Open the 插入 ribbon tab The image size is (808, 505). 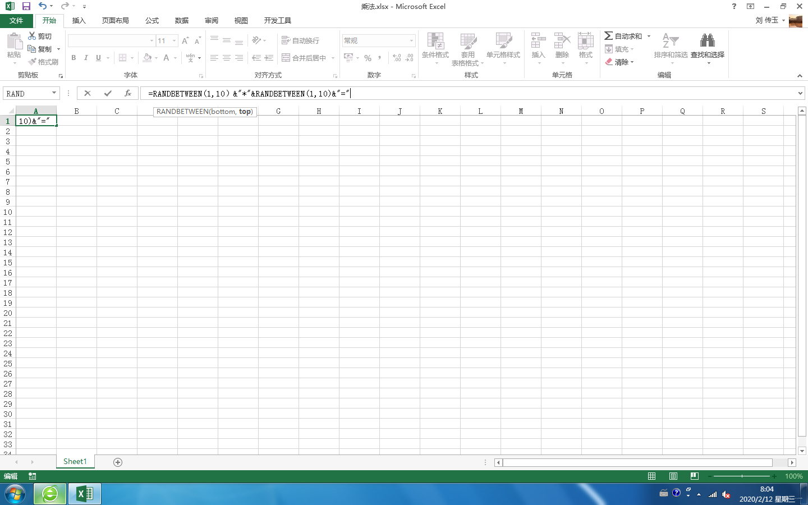point(79,21)
